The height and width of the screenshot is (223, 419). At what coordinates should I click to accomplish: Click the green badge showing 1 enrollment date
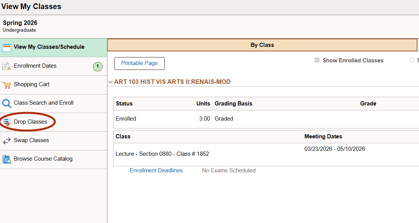click(98, 66)
